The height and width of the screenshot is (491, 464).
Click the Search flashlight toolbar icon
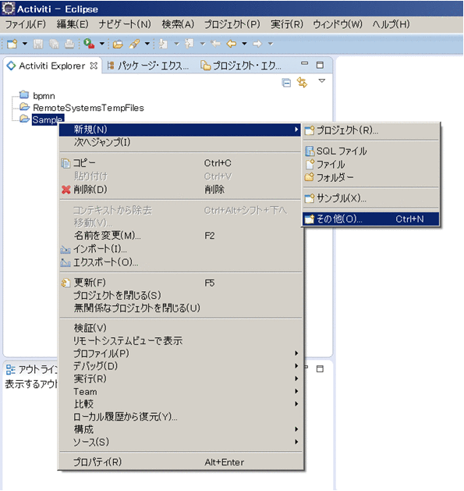(x=134, y=44)
